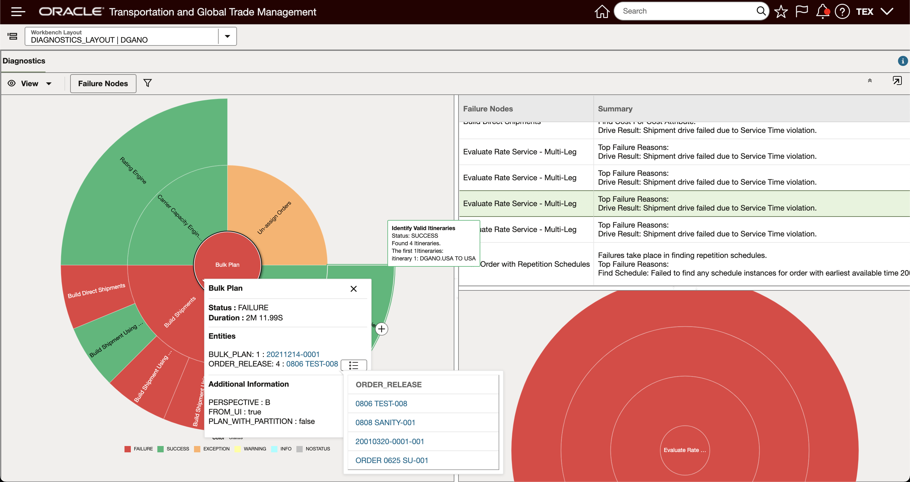The image size is (910, 482).
Task: Open notifications bell
Action: [822, 12]
